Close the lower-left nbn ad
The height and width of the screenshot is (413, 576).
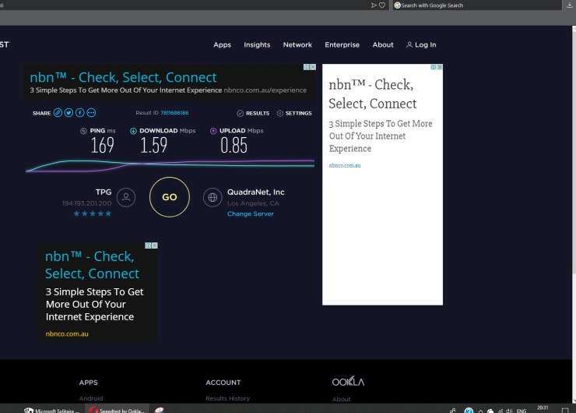click(x=155, y=245)
